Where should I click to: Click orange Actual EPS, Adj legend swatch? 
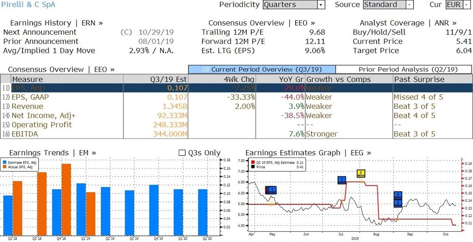point(4,167)
